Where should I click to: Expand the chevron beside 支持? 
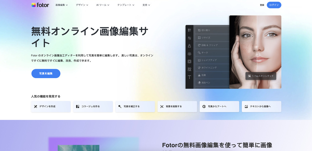pyautogui.click(x=149, y=5)
